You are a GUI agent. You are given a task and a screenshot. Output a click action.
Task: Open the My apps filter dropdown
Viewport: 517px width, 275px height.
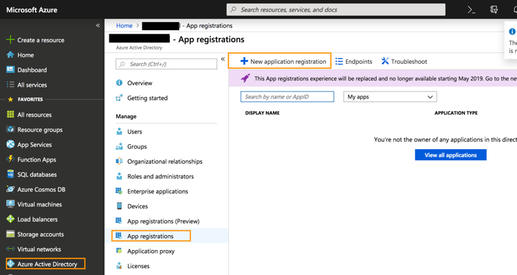[x=390, y=97]
